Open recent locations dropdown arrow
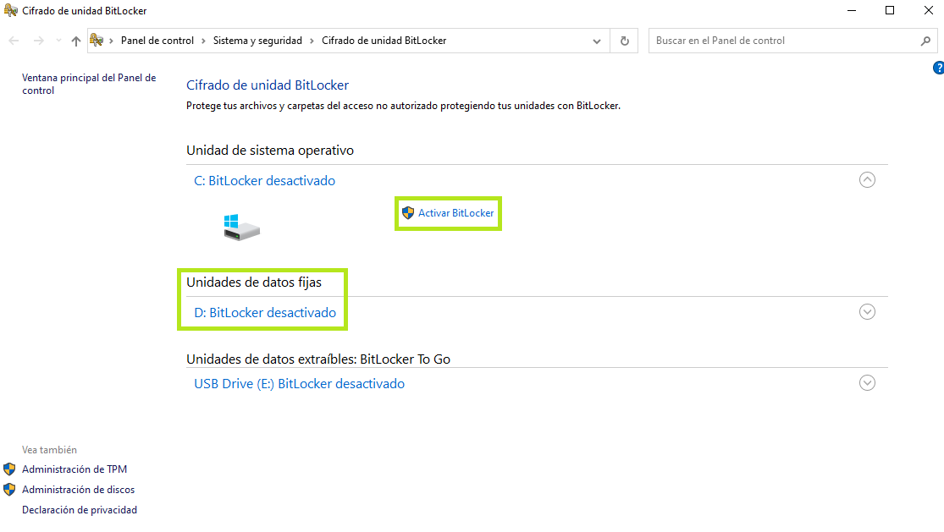Image resolution: width=944 pixels, height=532 pixels. click(x=58, y=41)
